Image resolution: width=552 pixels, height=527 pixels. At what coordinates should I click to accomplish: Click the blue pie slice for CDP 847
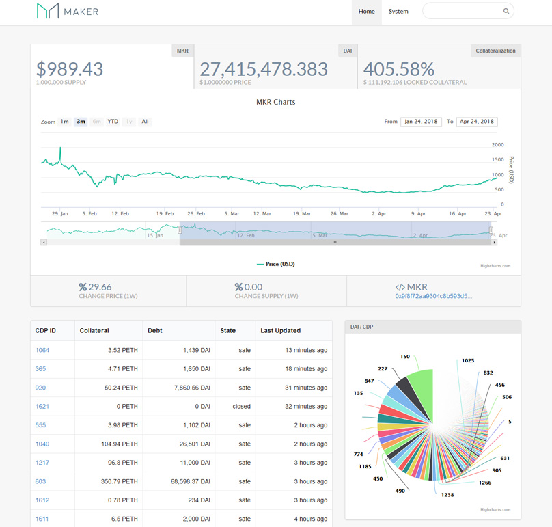(400, 396)
